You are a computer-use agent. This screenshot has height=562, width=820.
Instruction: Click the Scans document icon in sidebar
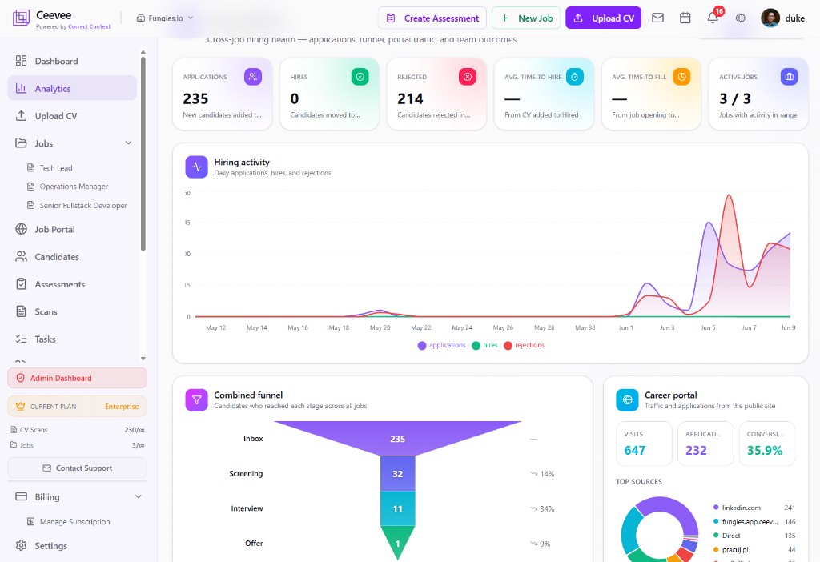click(21, 311)
